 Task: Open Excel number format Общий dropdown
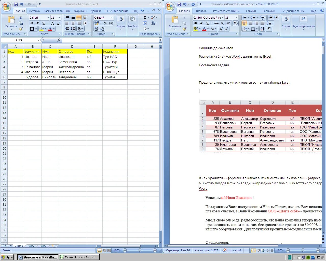point(112,18)
